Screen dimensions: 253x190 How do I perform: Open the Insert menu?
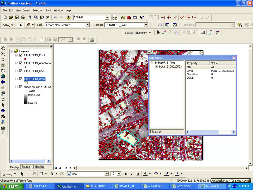(x=27, y=11)
